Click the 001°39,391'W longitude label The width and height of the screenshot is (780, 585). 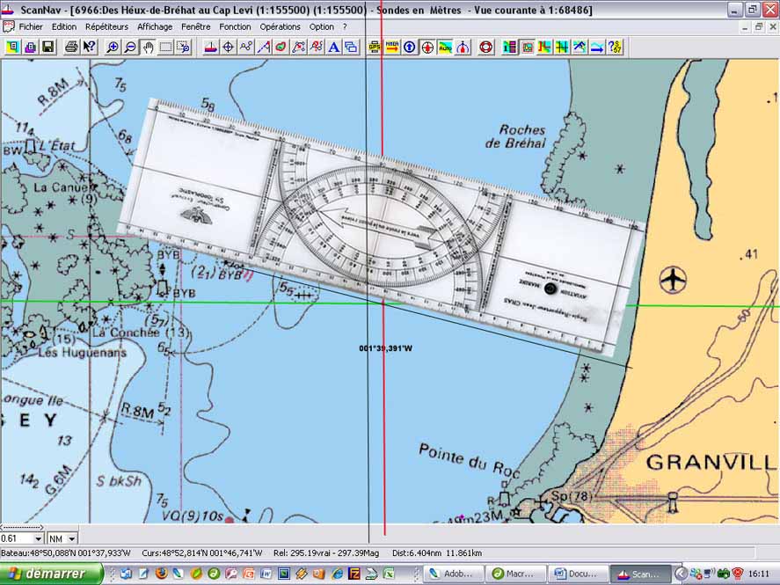pyautogui.click(x=385, y=348)
